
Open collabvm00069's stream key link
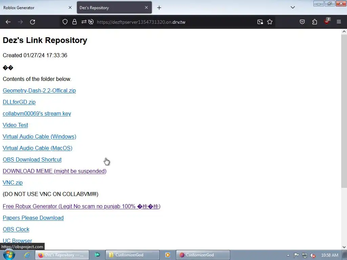(37, 114)
